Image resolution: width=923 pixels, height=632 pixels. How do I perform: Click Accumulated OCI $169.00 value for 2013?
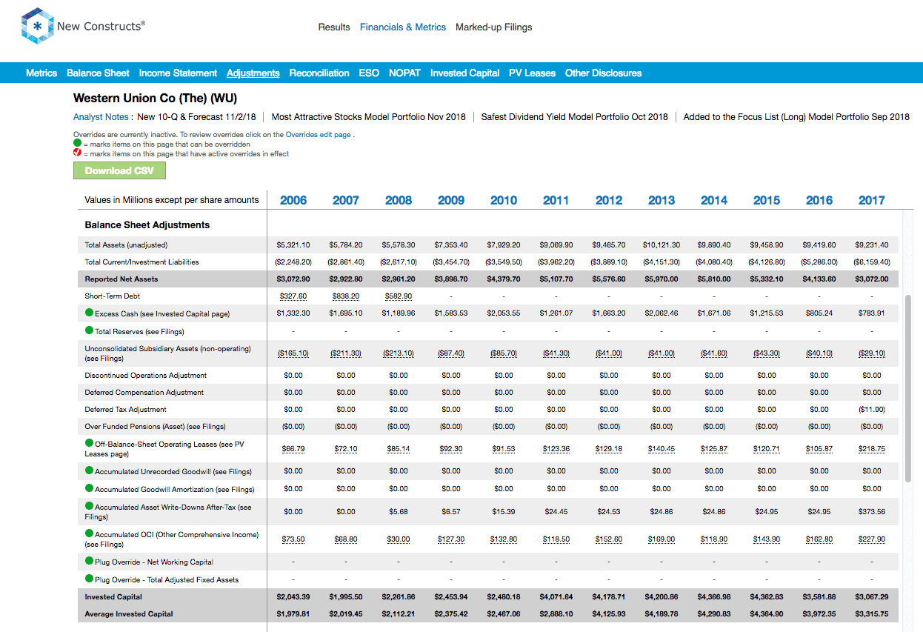click(x=662, y=539)
